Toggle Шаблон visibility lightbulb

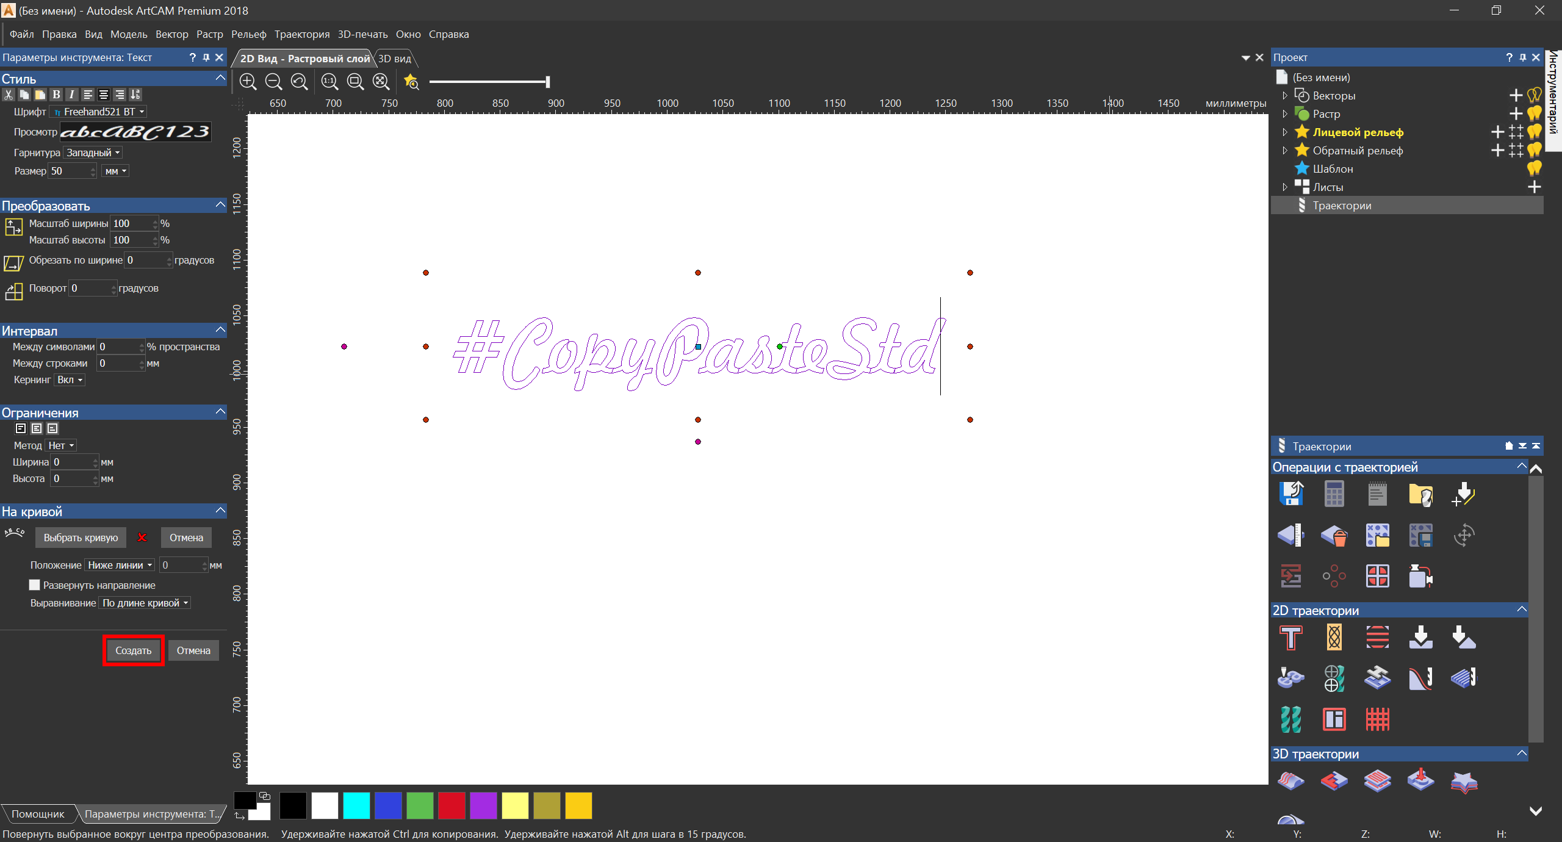[x=1534, y=169]
